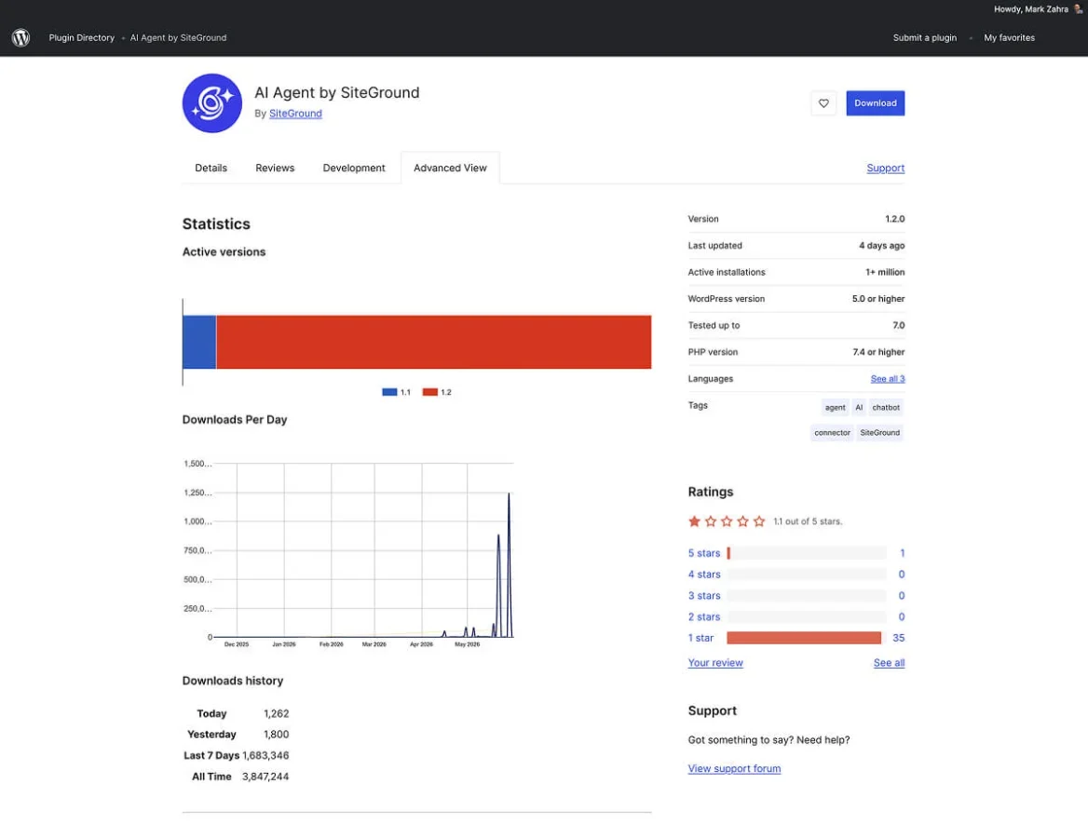Click the connector tag
The width and height of the screenshot is (1088, 838).
pyautogui.click(x=832, y=433)
